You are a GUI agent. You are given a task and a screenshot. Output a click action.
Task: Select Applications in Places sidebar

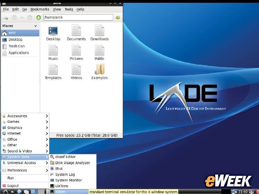[x=20, y=53]
